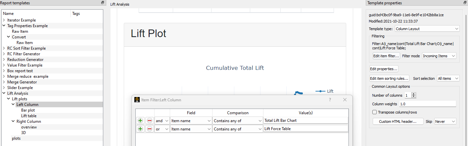Viewport: 468px width, 146px height.
Task: Toggle Transpose columns/rows checkbox
Action: coord(374,112)
